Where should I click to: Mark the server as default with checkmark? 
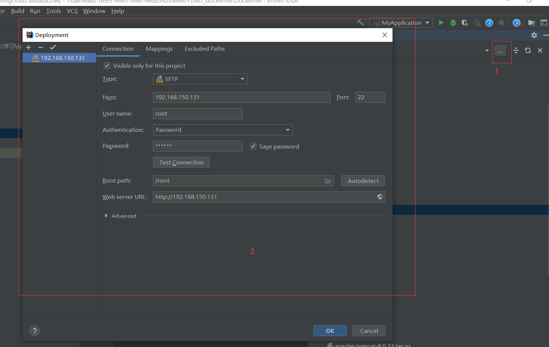[53, 47]
